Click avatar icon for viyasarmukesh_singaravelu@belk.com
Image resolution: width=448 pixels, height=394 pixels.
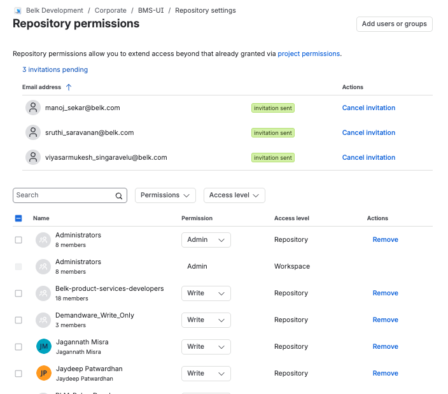33,157
